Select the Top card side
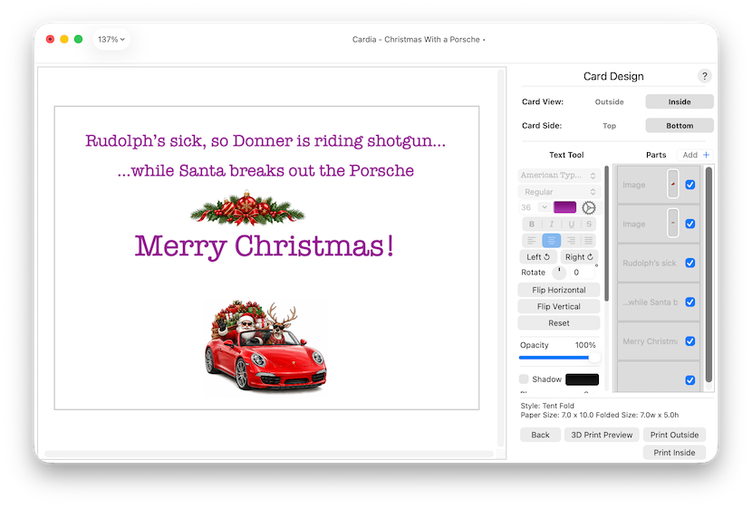The width and height of the screenshot is (752, 508). (x=609, y=126)
